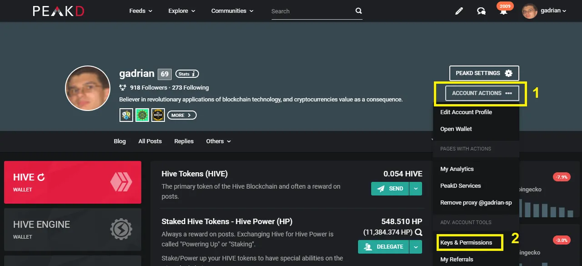Open the Feeds dropdown menu
582x266 pixels.
(x=141, y=11)
